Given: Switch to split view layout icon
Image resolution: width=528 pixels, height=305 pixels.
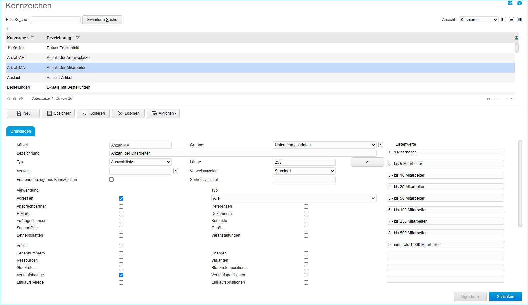Looking at the screenshot, I should click(511, 20).
